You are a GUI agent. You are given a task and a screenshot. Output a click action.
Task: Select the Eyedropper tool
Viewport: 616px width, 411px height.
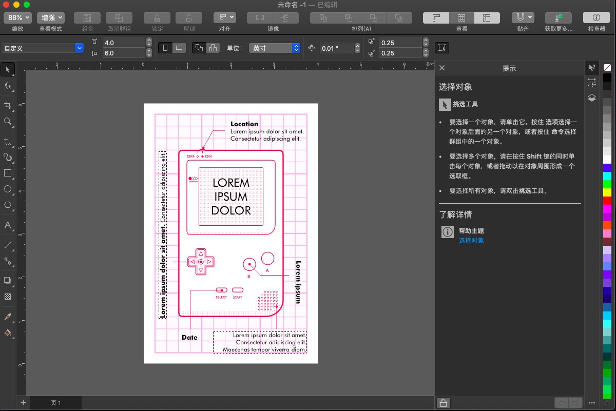click(8, 316)
